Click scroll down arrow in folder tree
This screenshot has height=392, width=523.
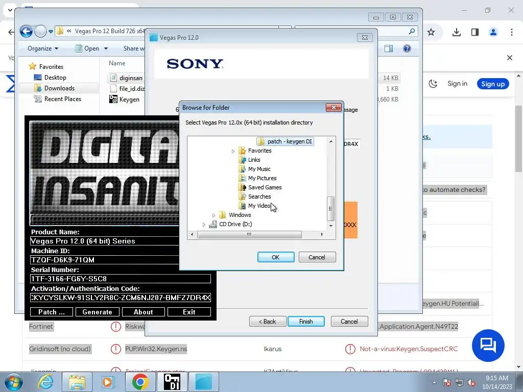point(331,226)
